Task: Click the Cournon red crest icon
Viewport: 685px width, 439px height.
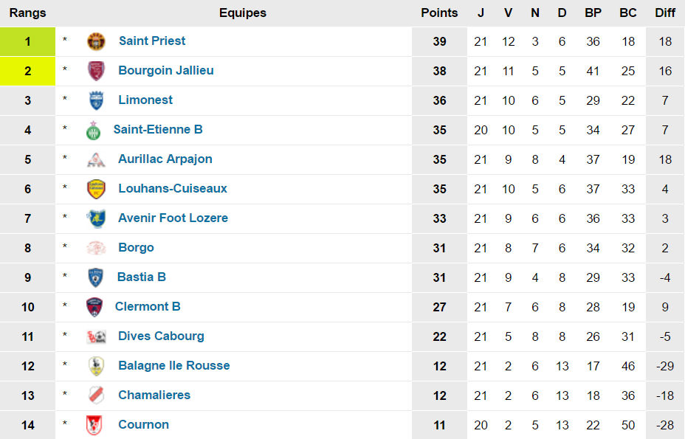Action: coord(94,425)
